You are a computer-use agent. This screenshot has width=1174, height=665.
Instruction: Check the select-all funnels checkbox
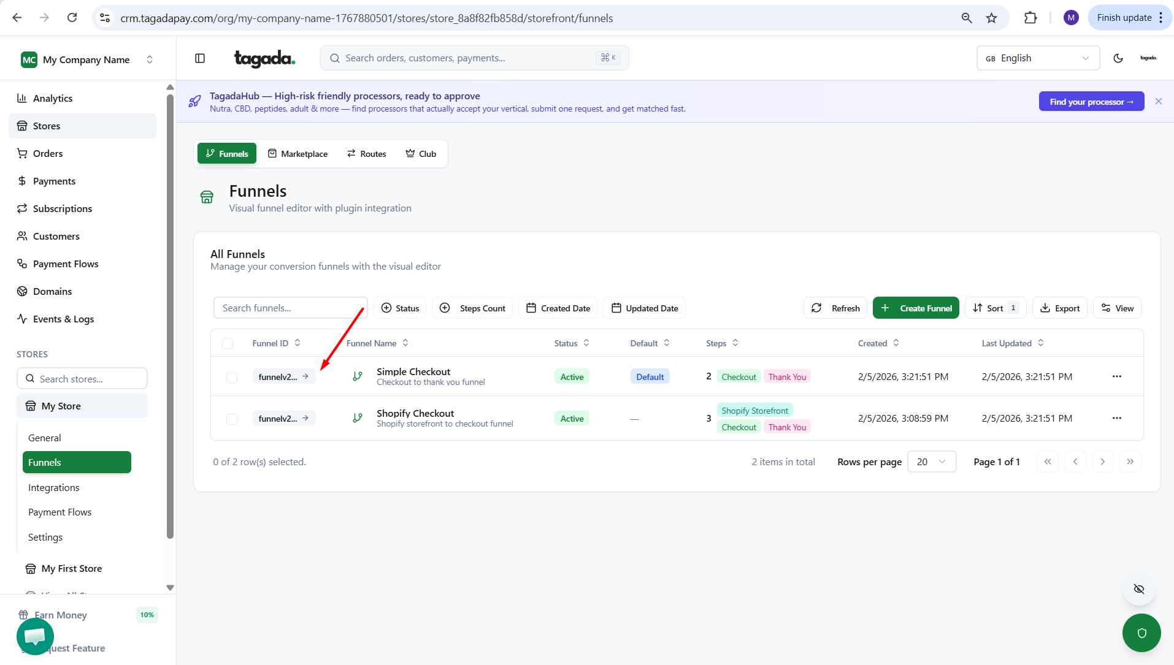(228, 343)
